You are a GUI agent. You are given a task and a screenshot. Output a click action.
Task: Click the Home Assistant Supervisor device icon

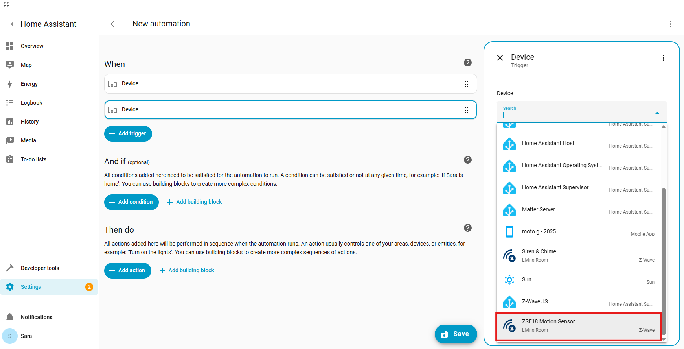(509, 188)
